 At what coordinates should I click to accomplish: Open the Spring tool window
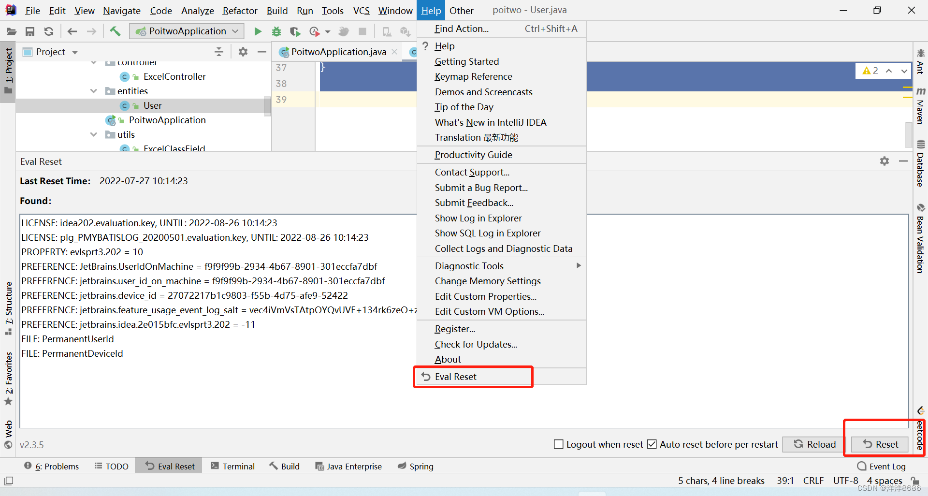tap(415, 466)
